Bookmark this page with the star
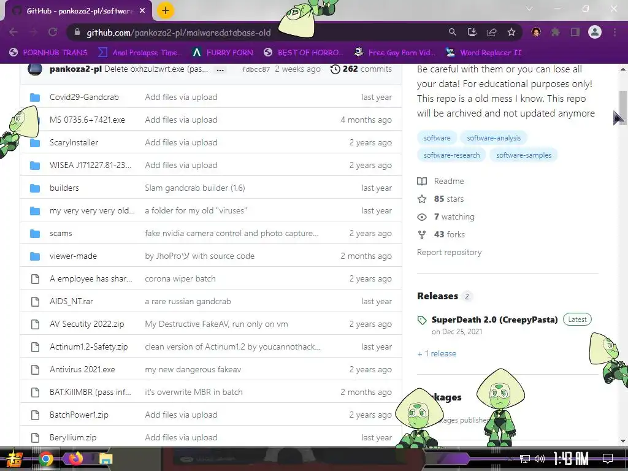Screen dimensions: 628x471 [x=511, y=32]
